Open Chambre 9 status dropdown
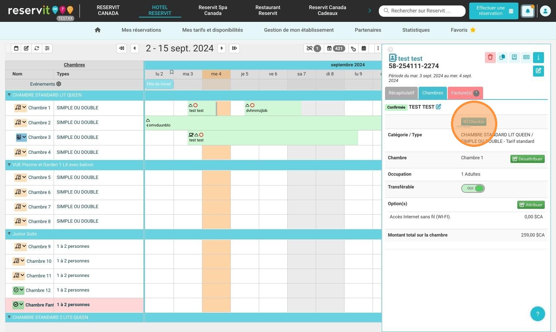 tap(20, 246)
